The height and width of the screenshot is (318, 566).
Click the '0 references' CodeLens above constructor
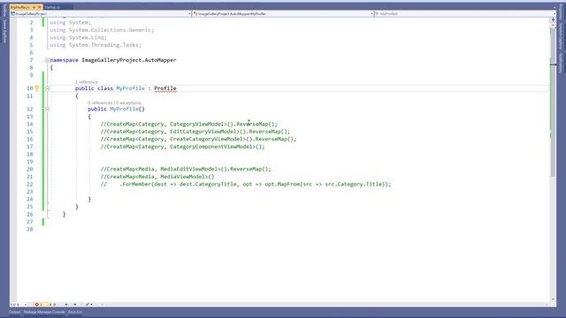pyautogui.click(x=100, y=102)
